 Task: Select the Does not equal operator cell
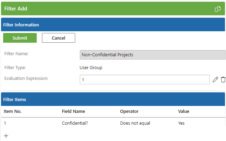coord(135,123)
